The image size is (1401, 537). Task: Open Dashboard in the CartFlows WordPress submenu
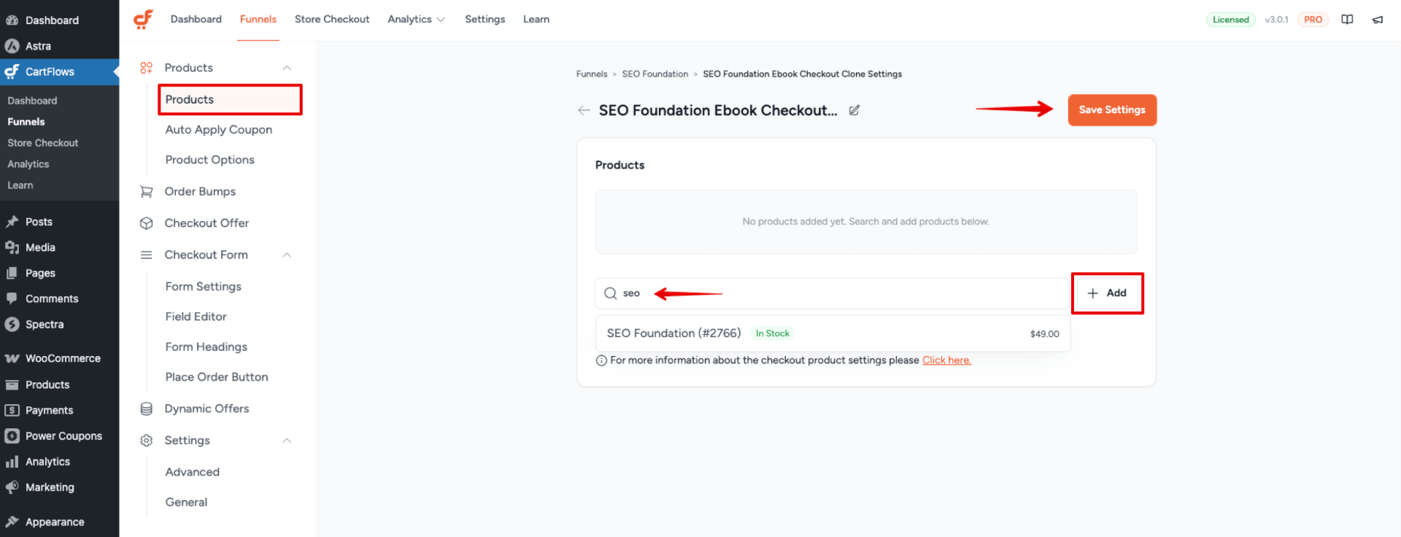[32, 101]
